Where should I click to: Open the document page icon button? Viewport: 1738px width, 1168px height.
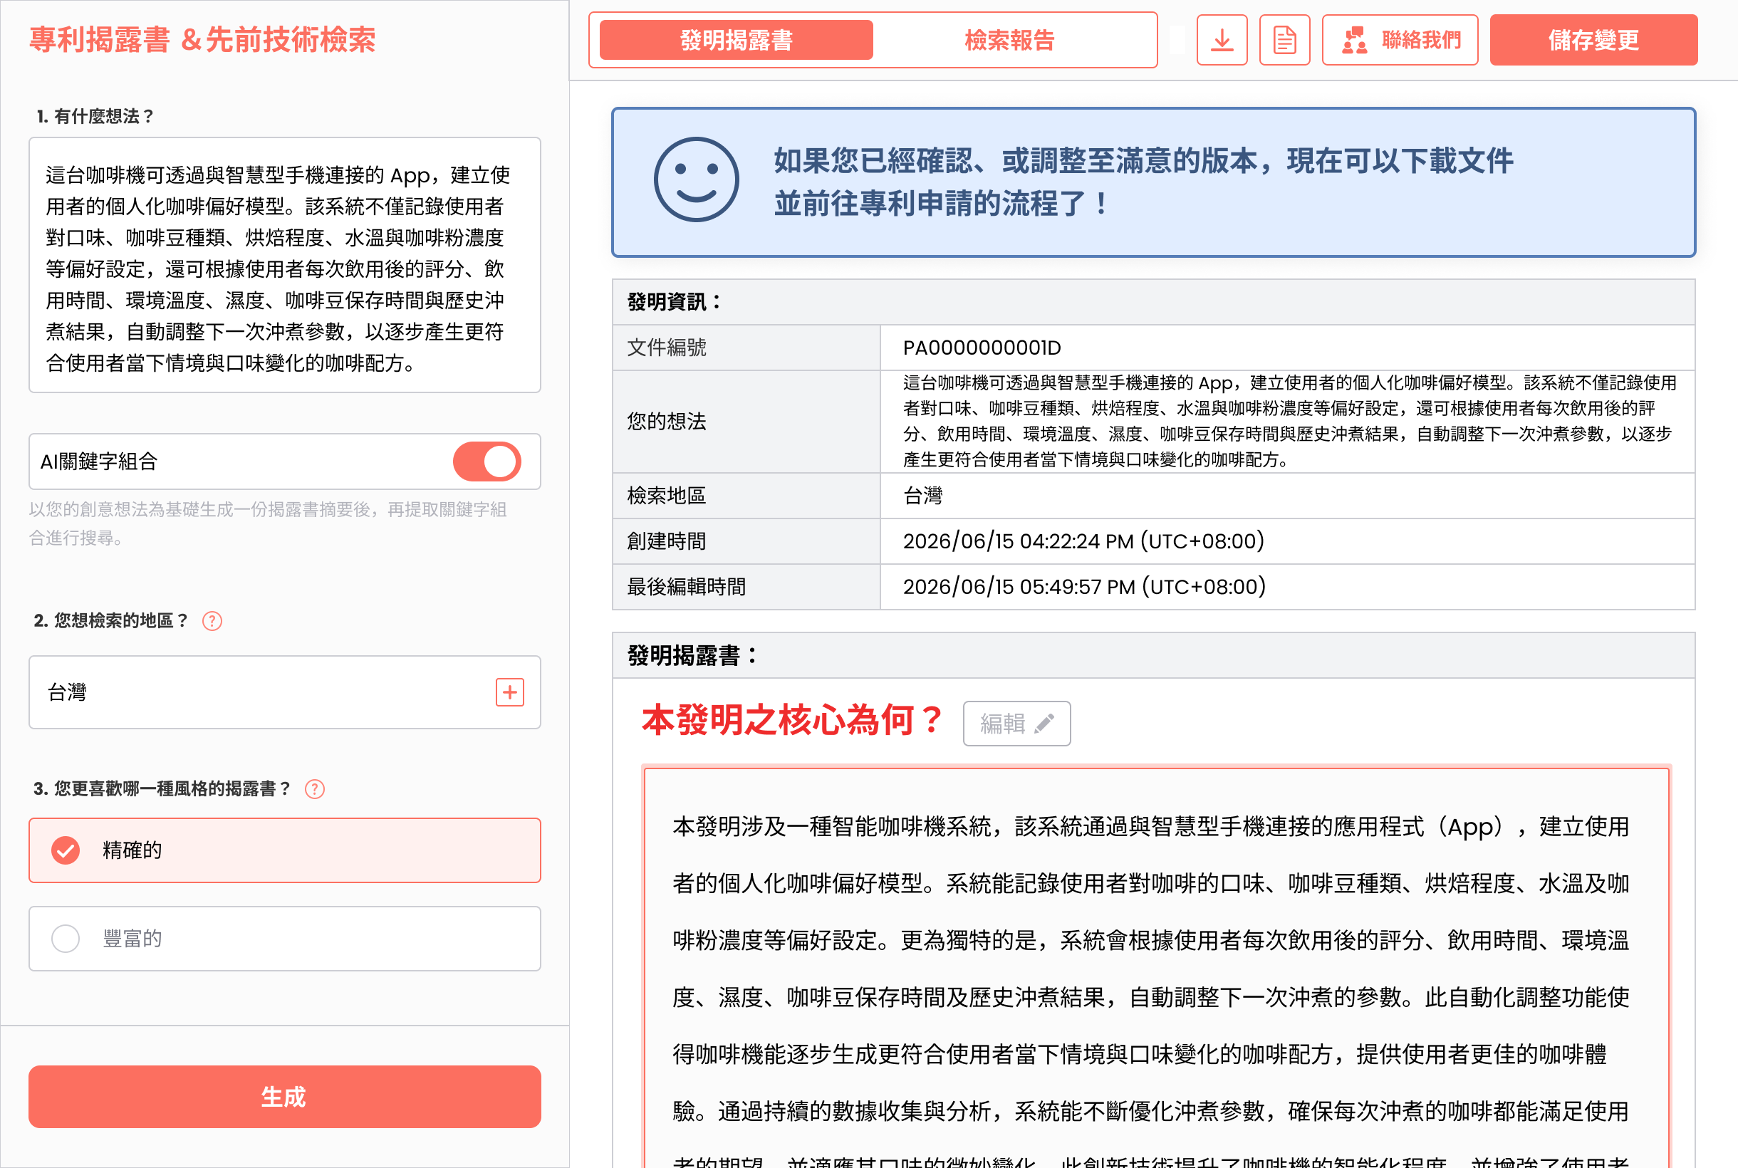point(1284,40)
